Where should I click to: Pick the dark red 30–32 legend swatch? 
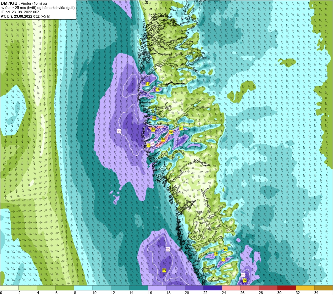coord(286,288)
